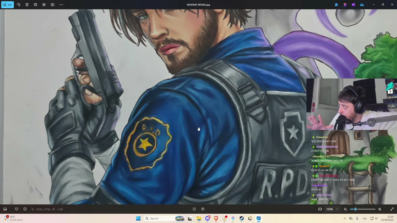This screenshot has height=223, width=397.
Task: Delete the photo using the trash icon
Action: (x=27, y=5)
